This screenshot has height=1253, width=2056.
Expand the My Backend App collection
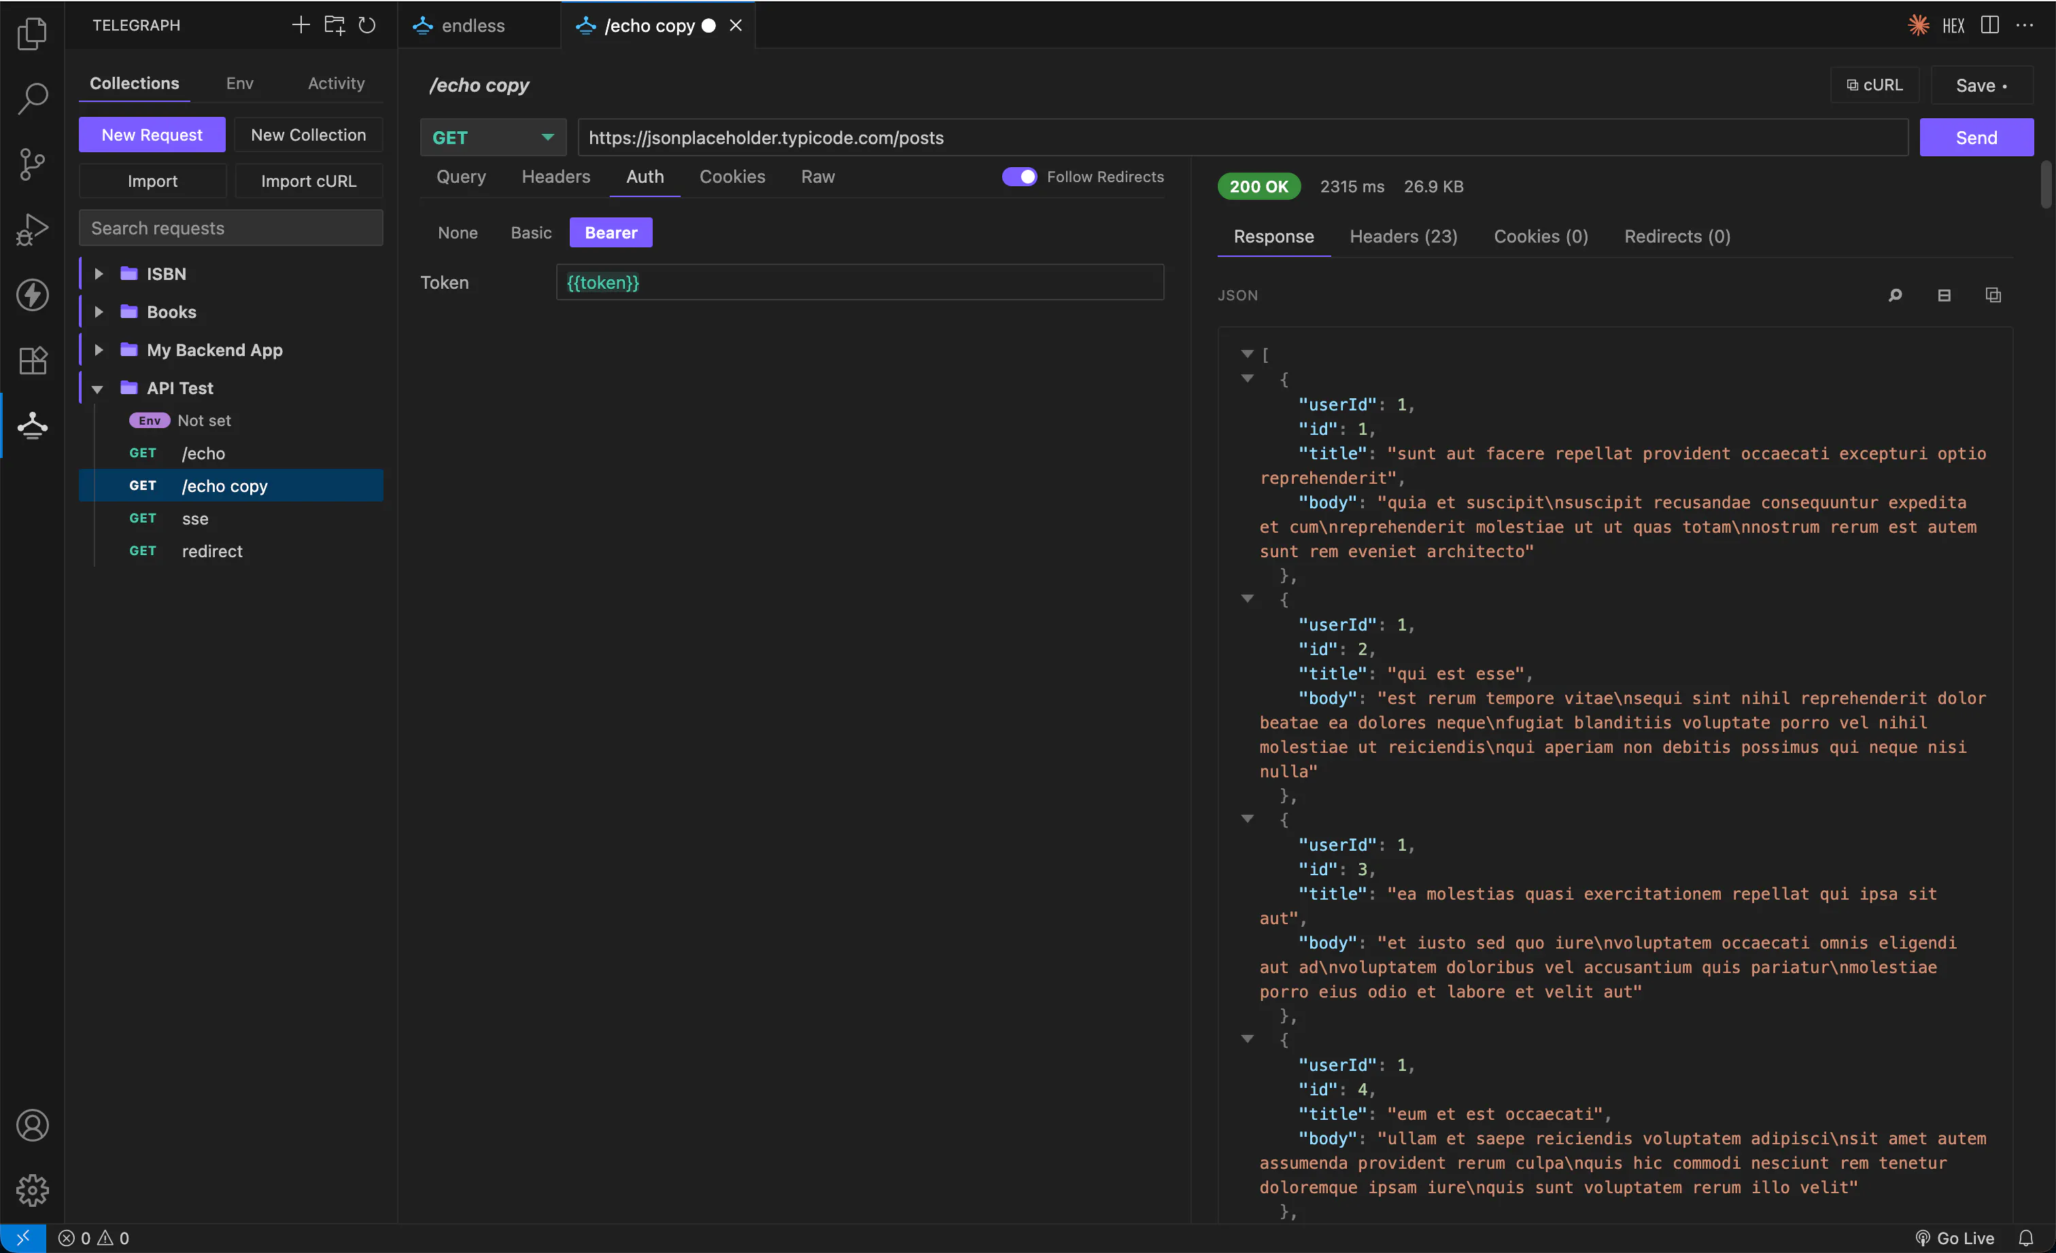[x=99, y=350]
